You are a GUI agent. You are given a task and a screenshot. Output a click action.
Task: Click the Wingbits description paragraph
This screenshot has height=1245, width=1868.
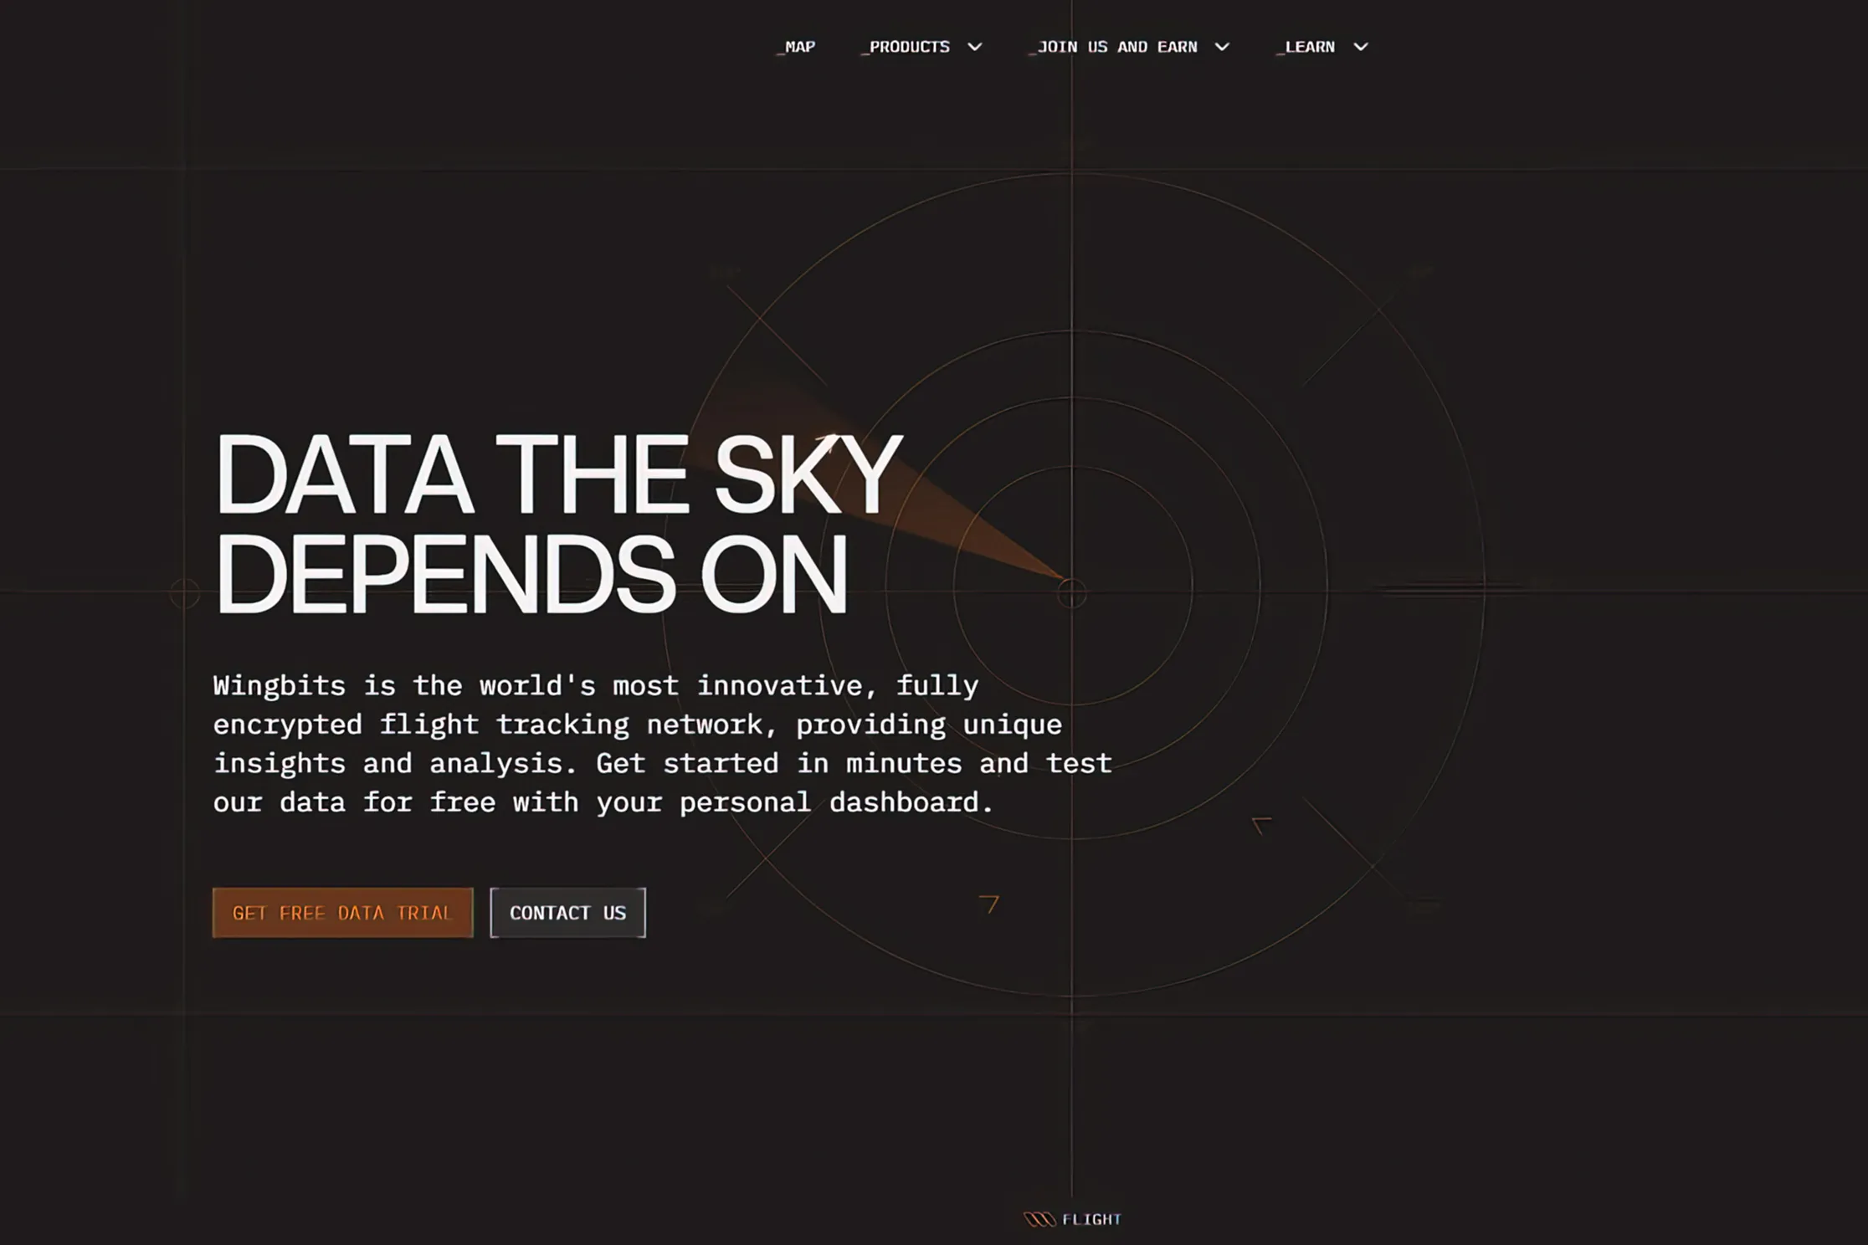662,744
